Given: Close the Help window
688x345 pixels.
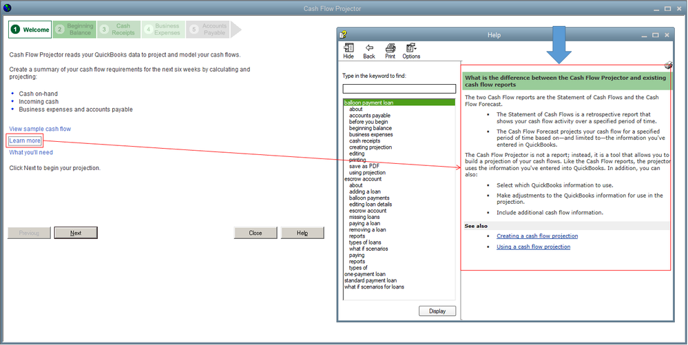Looking at the screenshot, I should pyautogui.click(x=667, y=35).
